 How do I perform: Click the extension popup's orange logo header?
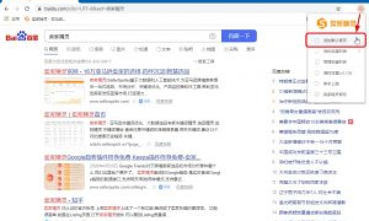(336, 23)
